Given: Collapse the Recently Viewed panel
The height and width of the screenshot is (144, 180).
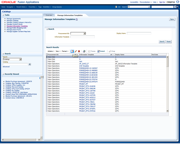Looking at the screenshot, I should (x=3, y=74).
